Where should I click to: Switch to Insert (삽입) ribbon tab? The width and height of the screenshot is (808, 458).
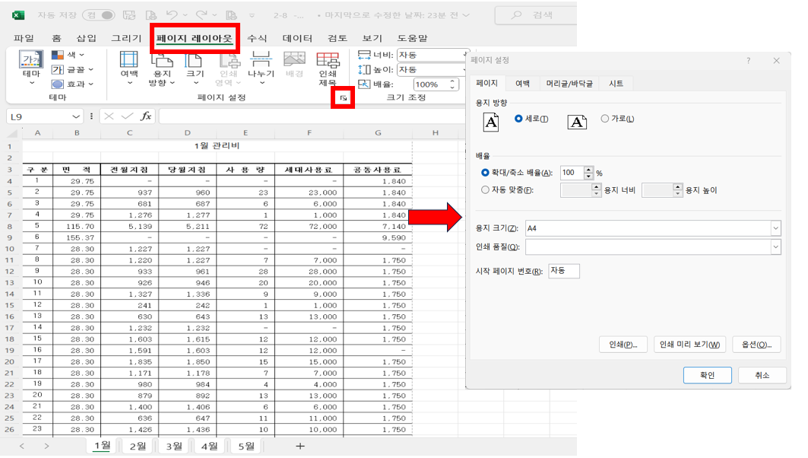tap(86, 38)
